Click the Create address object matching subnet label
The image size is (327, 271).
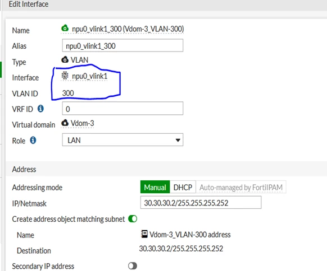(x=69, y=219)
